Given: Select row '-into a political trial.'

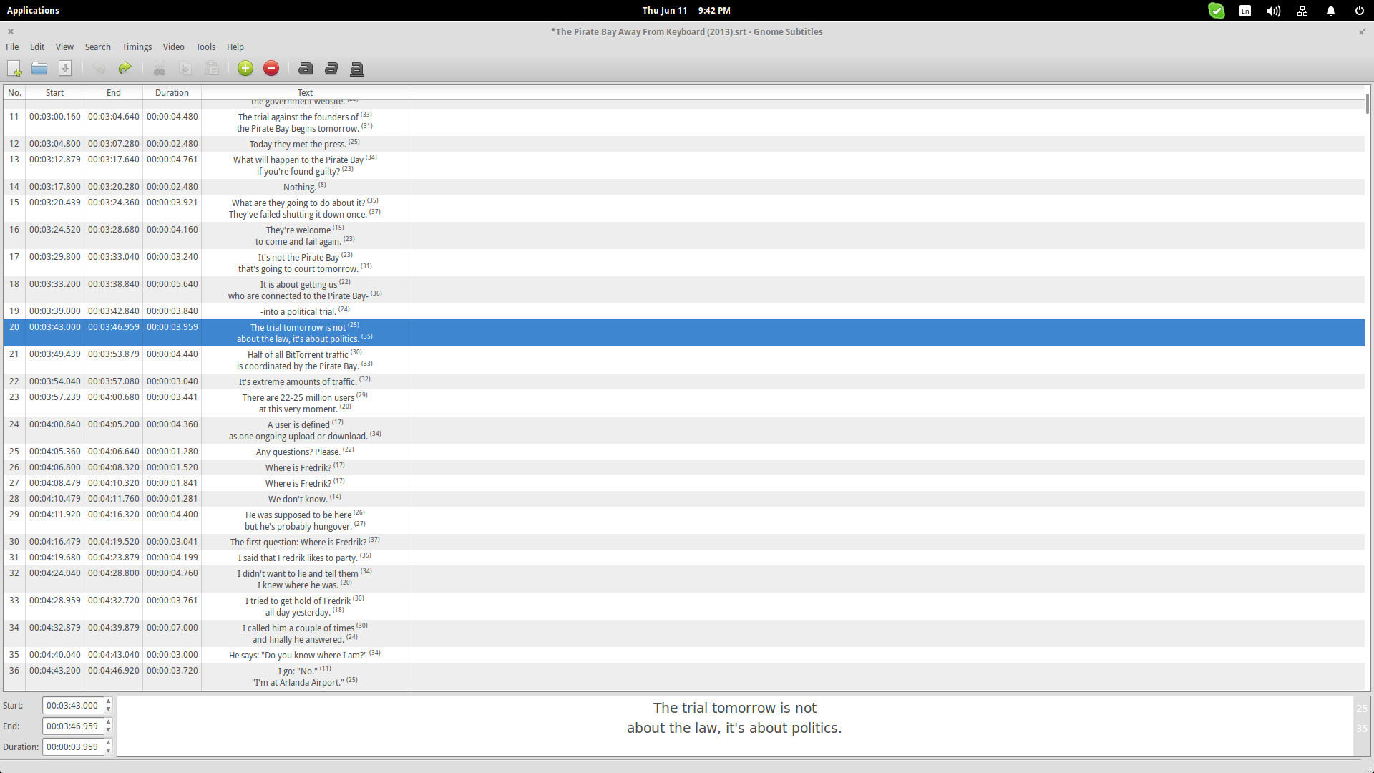Looking at the screenshot, I should pos(683,311).
